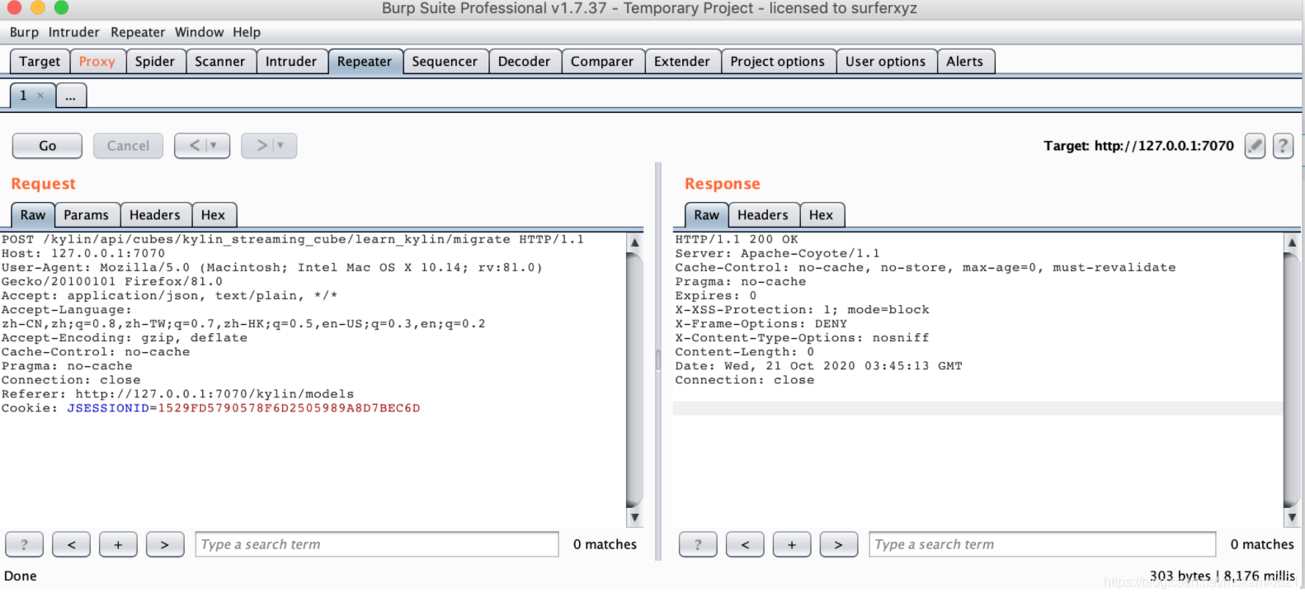Click the plus button under the response
Viewport: 1305px width, 597px height.
(792, 544)
